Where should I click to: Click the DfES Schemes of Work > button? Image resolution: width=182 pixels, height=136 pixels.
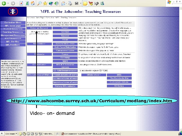click(x=39, y=75)
